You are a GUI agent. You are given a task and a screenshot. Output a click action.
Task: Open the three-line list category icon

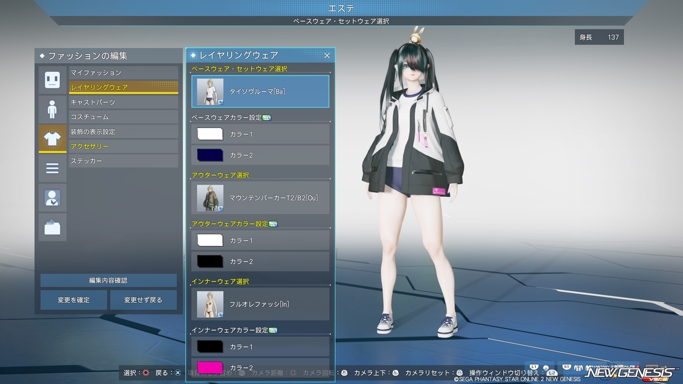point(52,168)
